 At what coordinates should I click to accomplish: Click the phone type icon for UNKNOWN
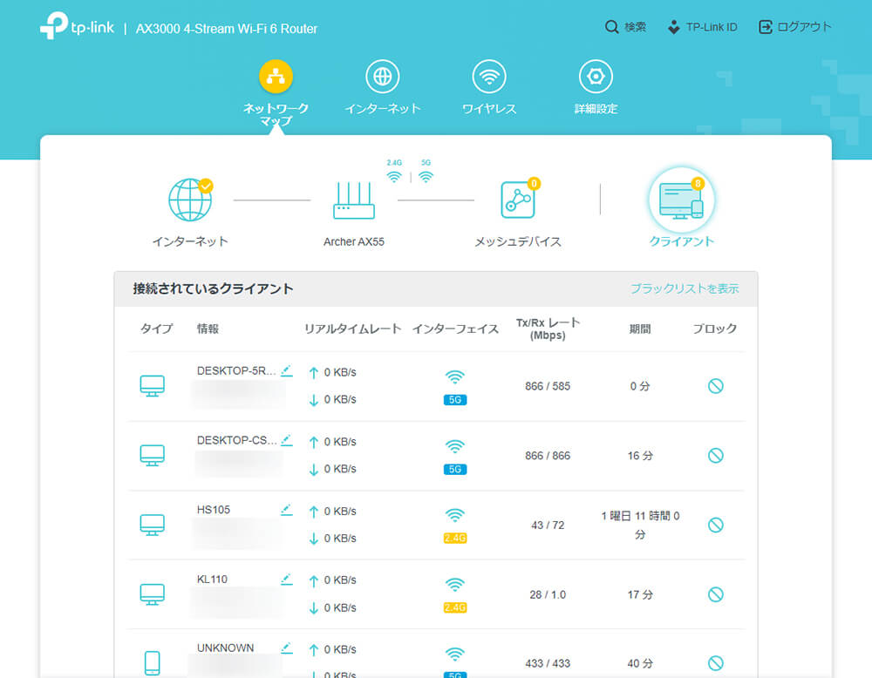tap(153, 663)
